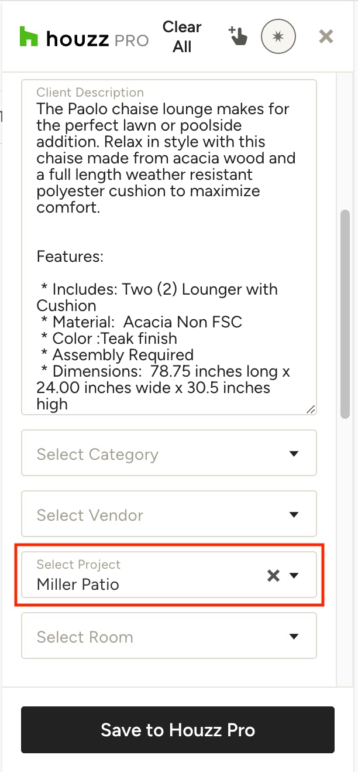Click the green Houzz logo icon
Viewport: 358px width, 772px height.
(29, 37)
